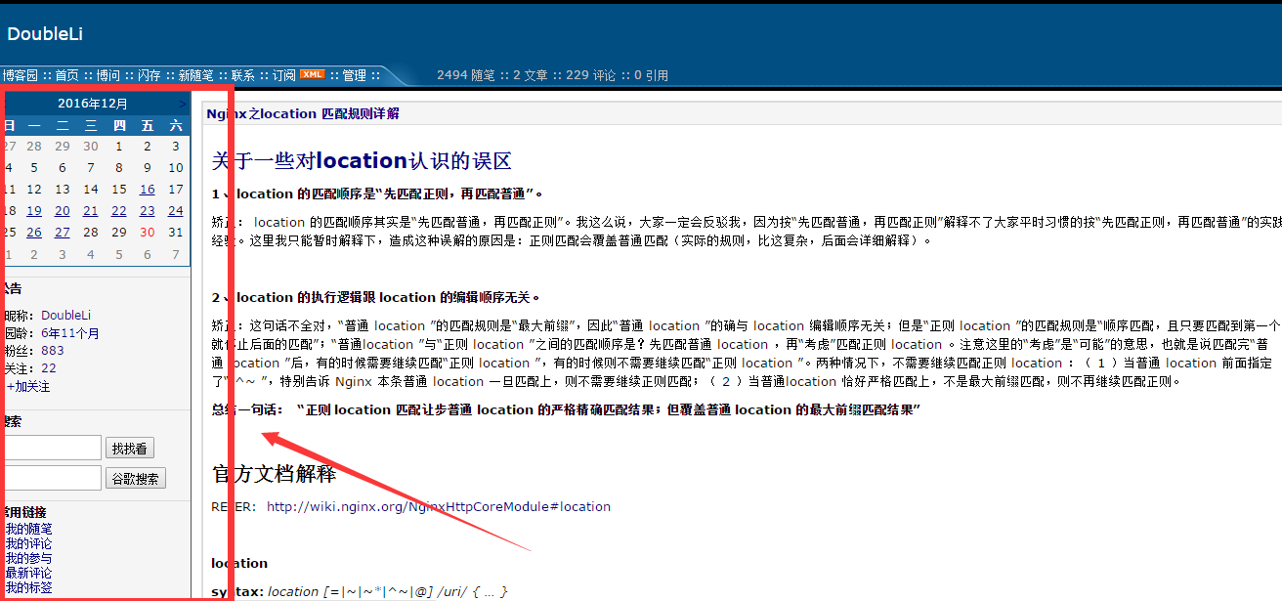Click 订阅 in the navigation bar
Screen dimensions: 1282x601
point(283,75)
